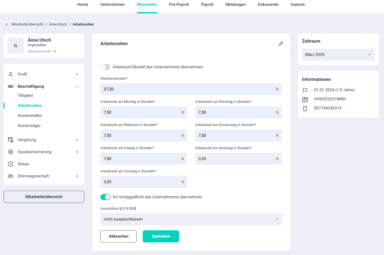Click the Profil person icon
Screen dimensions: 384x255
tap(11, 74)
